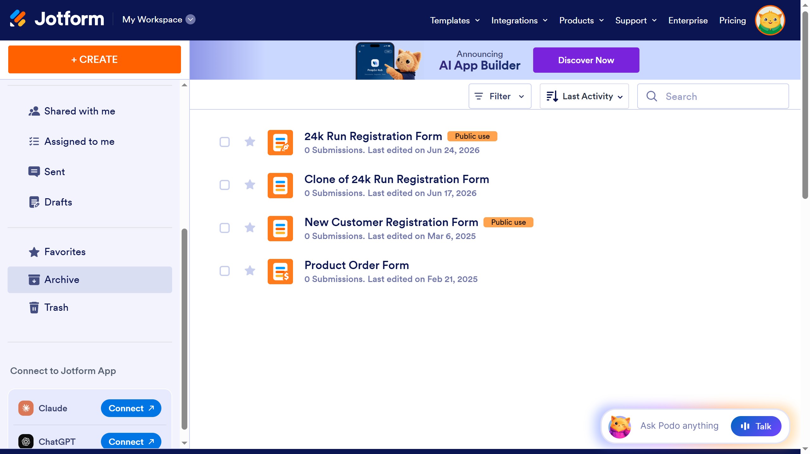810x454 pixels.
Task: Open the Last Activity sort dropdown
Action: coord(584,96)
